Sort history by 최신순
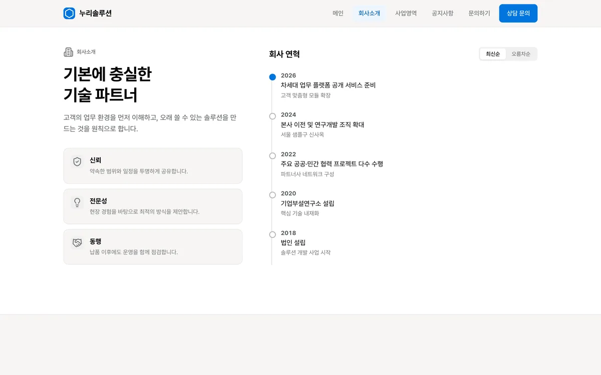Image resolution: width=601 pixels, height=375 pixels. click(x=493, y=54)
